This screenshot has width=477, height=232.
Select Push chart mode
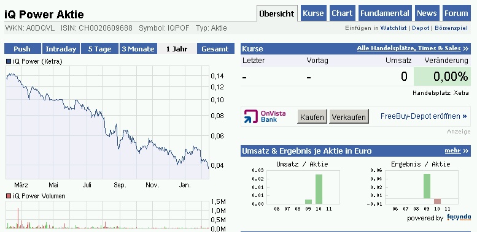(23, 48)
